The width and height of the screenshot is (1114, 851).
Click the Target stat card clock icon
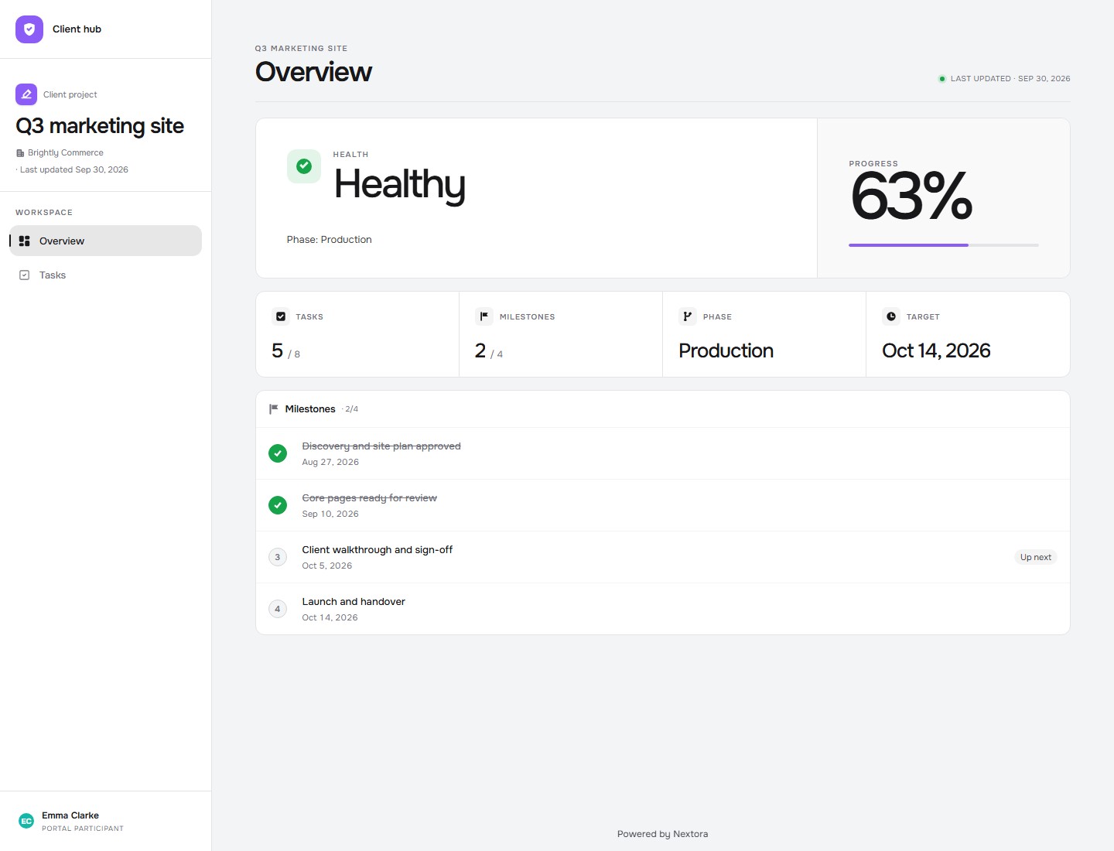891,316
